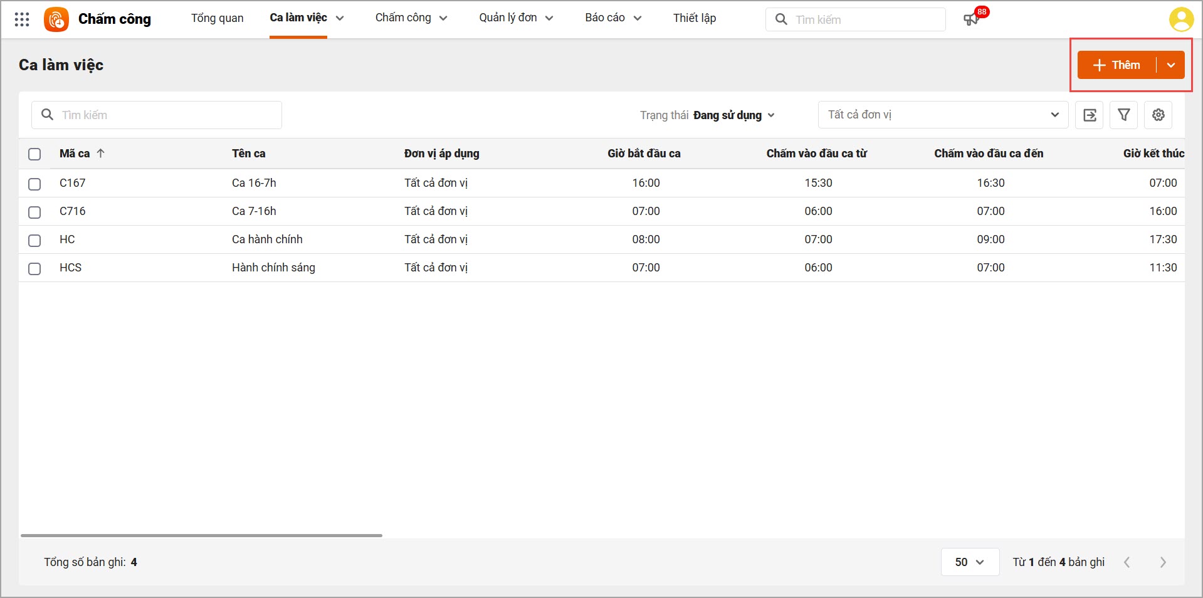Viewport: 1203px width, 598px height.
Task: Select the HCS shift row checkbox
Action: pyautogui.click(x=34, y=268)
